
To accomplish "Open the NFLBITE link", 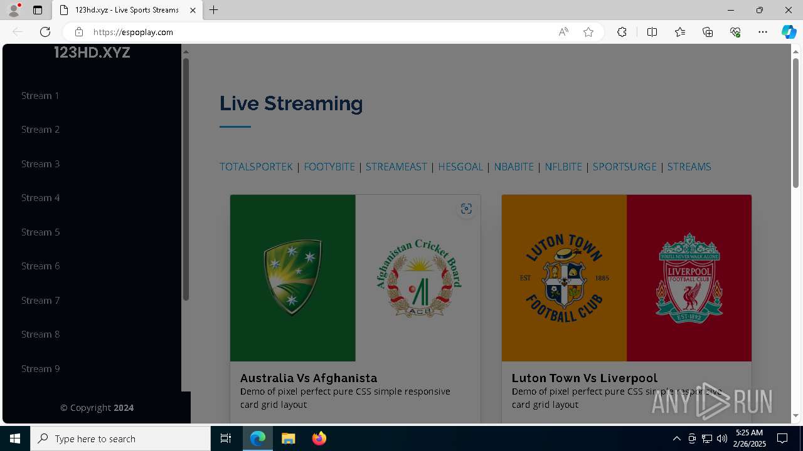I will 563,167.
